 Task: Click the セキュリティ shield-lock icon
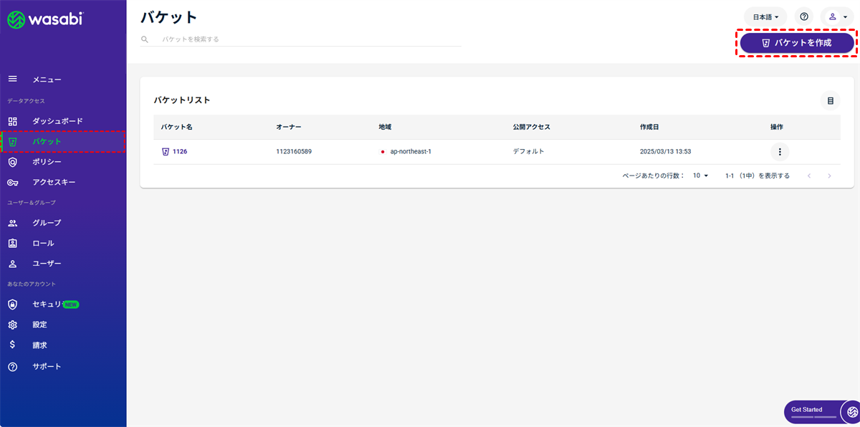(x=12, y=304)
